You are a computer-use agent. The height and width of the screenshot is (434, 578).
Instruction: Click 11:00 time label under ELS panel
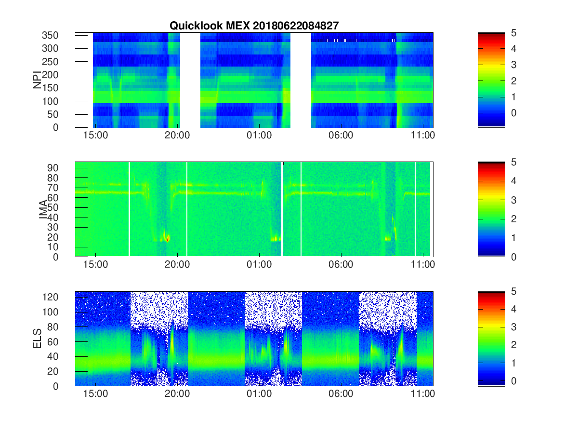423,394
